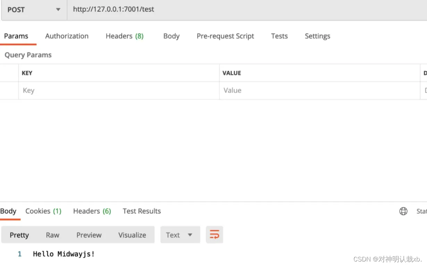The width and height of the screenshot is (427, 266).
Task: Open the Test Results tab
Action: click(142, 211)
